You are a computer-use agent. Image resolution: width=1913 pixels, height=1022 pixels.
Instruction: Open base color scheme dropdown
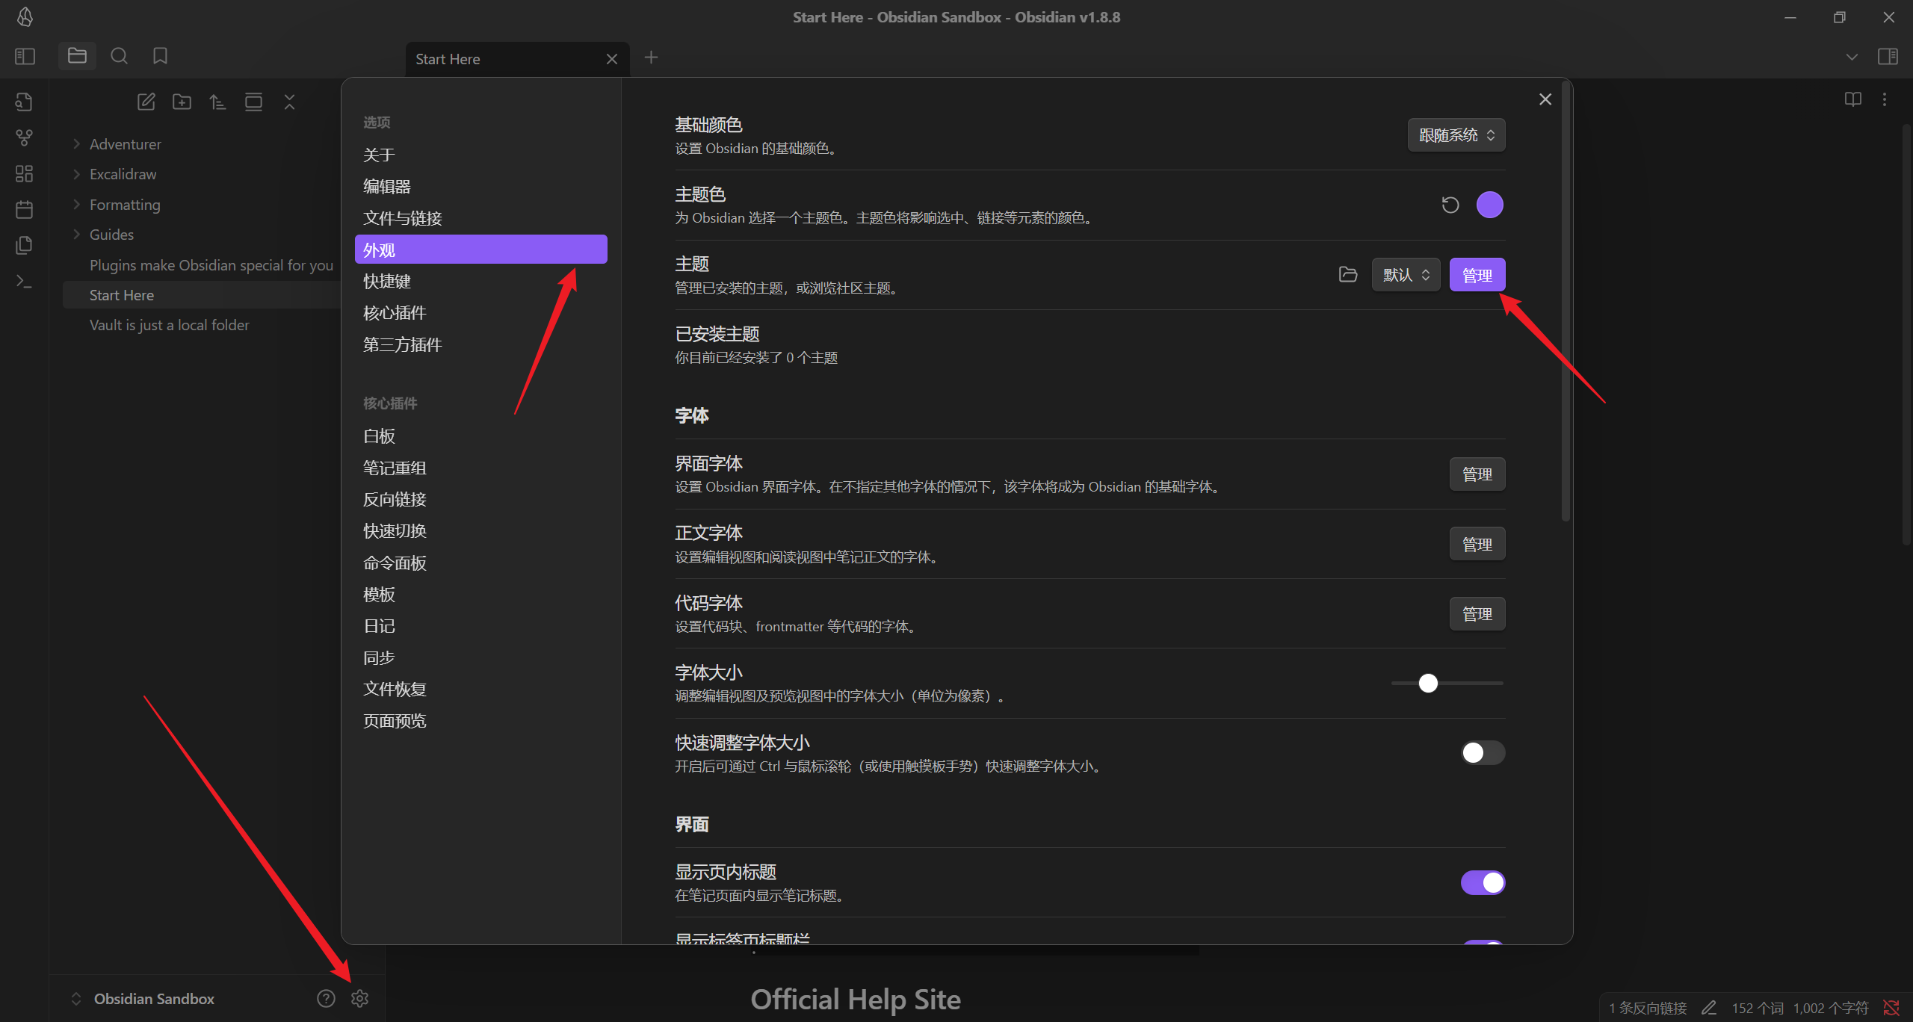(1456, 135)
